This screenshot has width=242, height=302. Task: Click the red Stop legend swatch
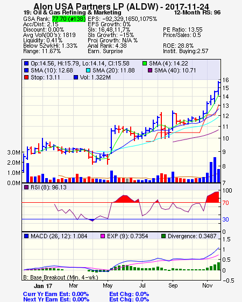point(26,77)
